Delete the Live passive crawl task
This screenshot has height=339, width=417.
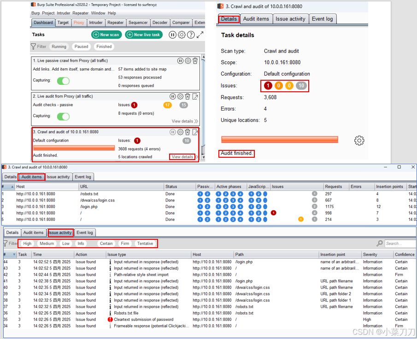click(x=195, y=61)
